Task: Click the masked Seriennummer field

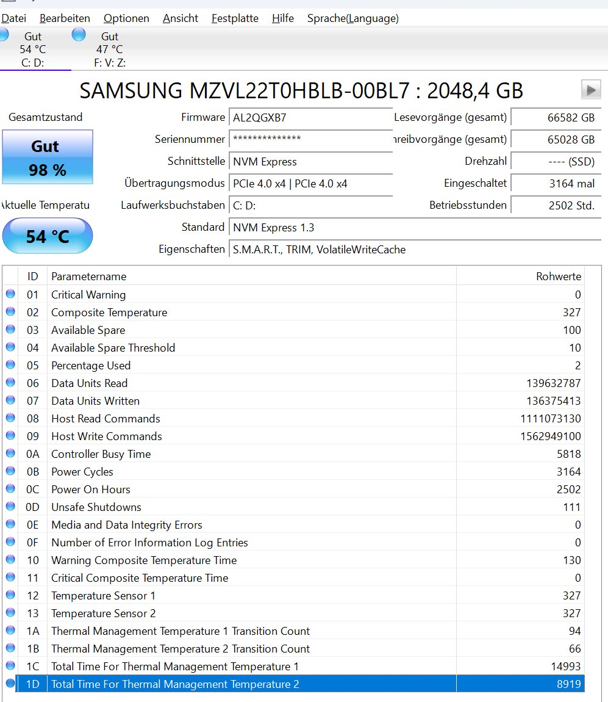Action: tap(310, 140)
